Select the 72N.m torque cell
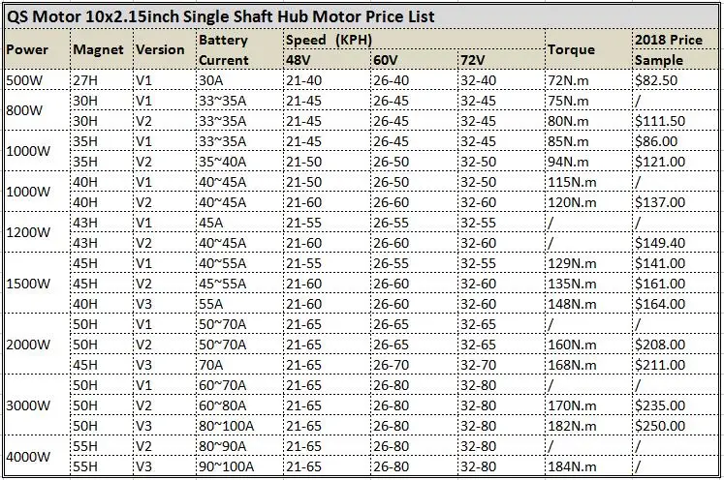This screenshot has height=480, width=724. 570,80
